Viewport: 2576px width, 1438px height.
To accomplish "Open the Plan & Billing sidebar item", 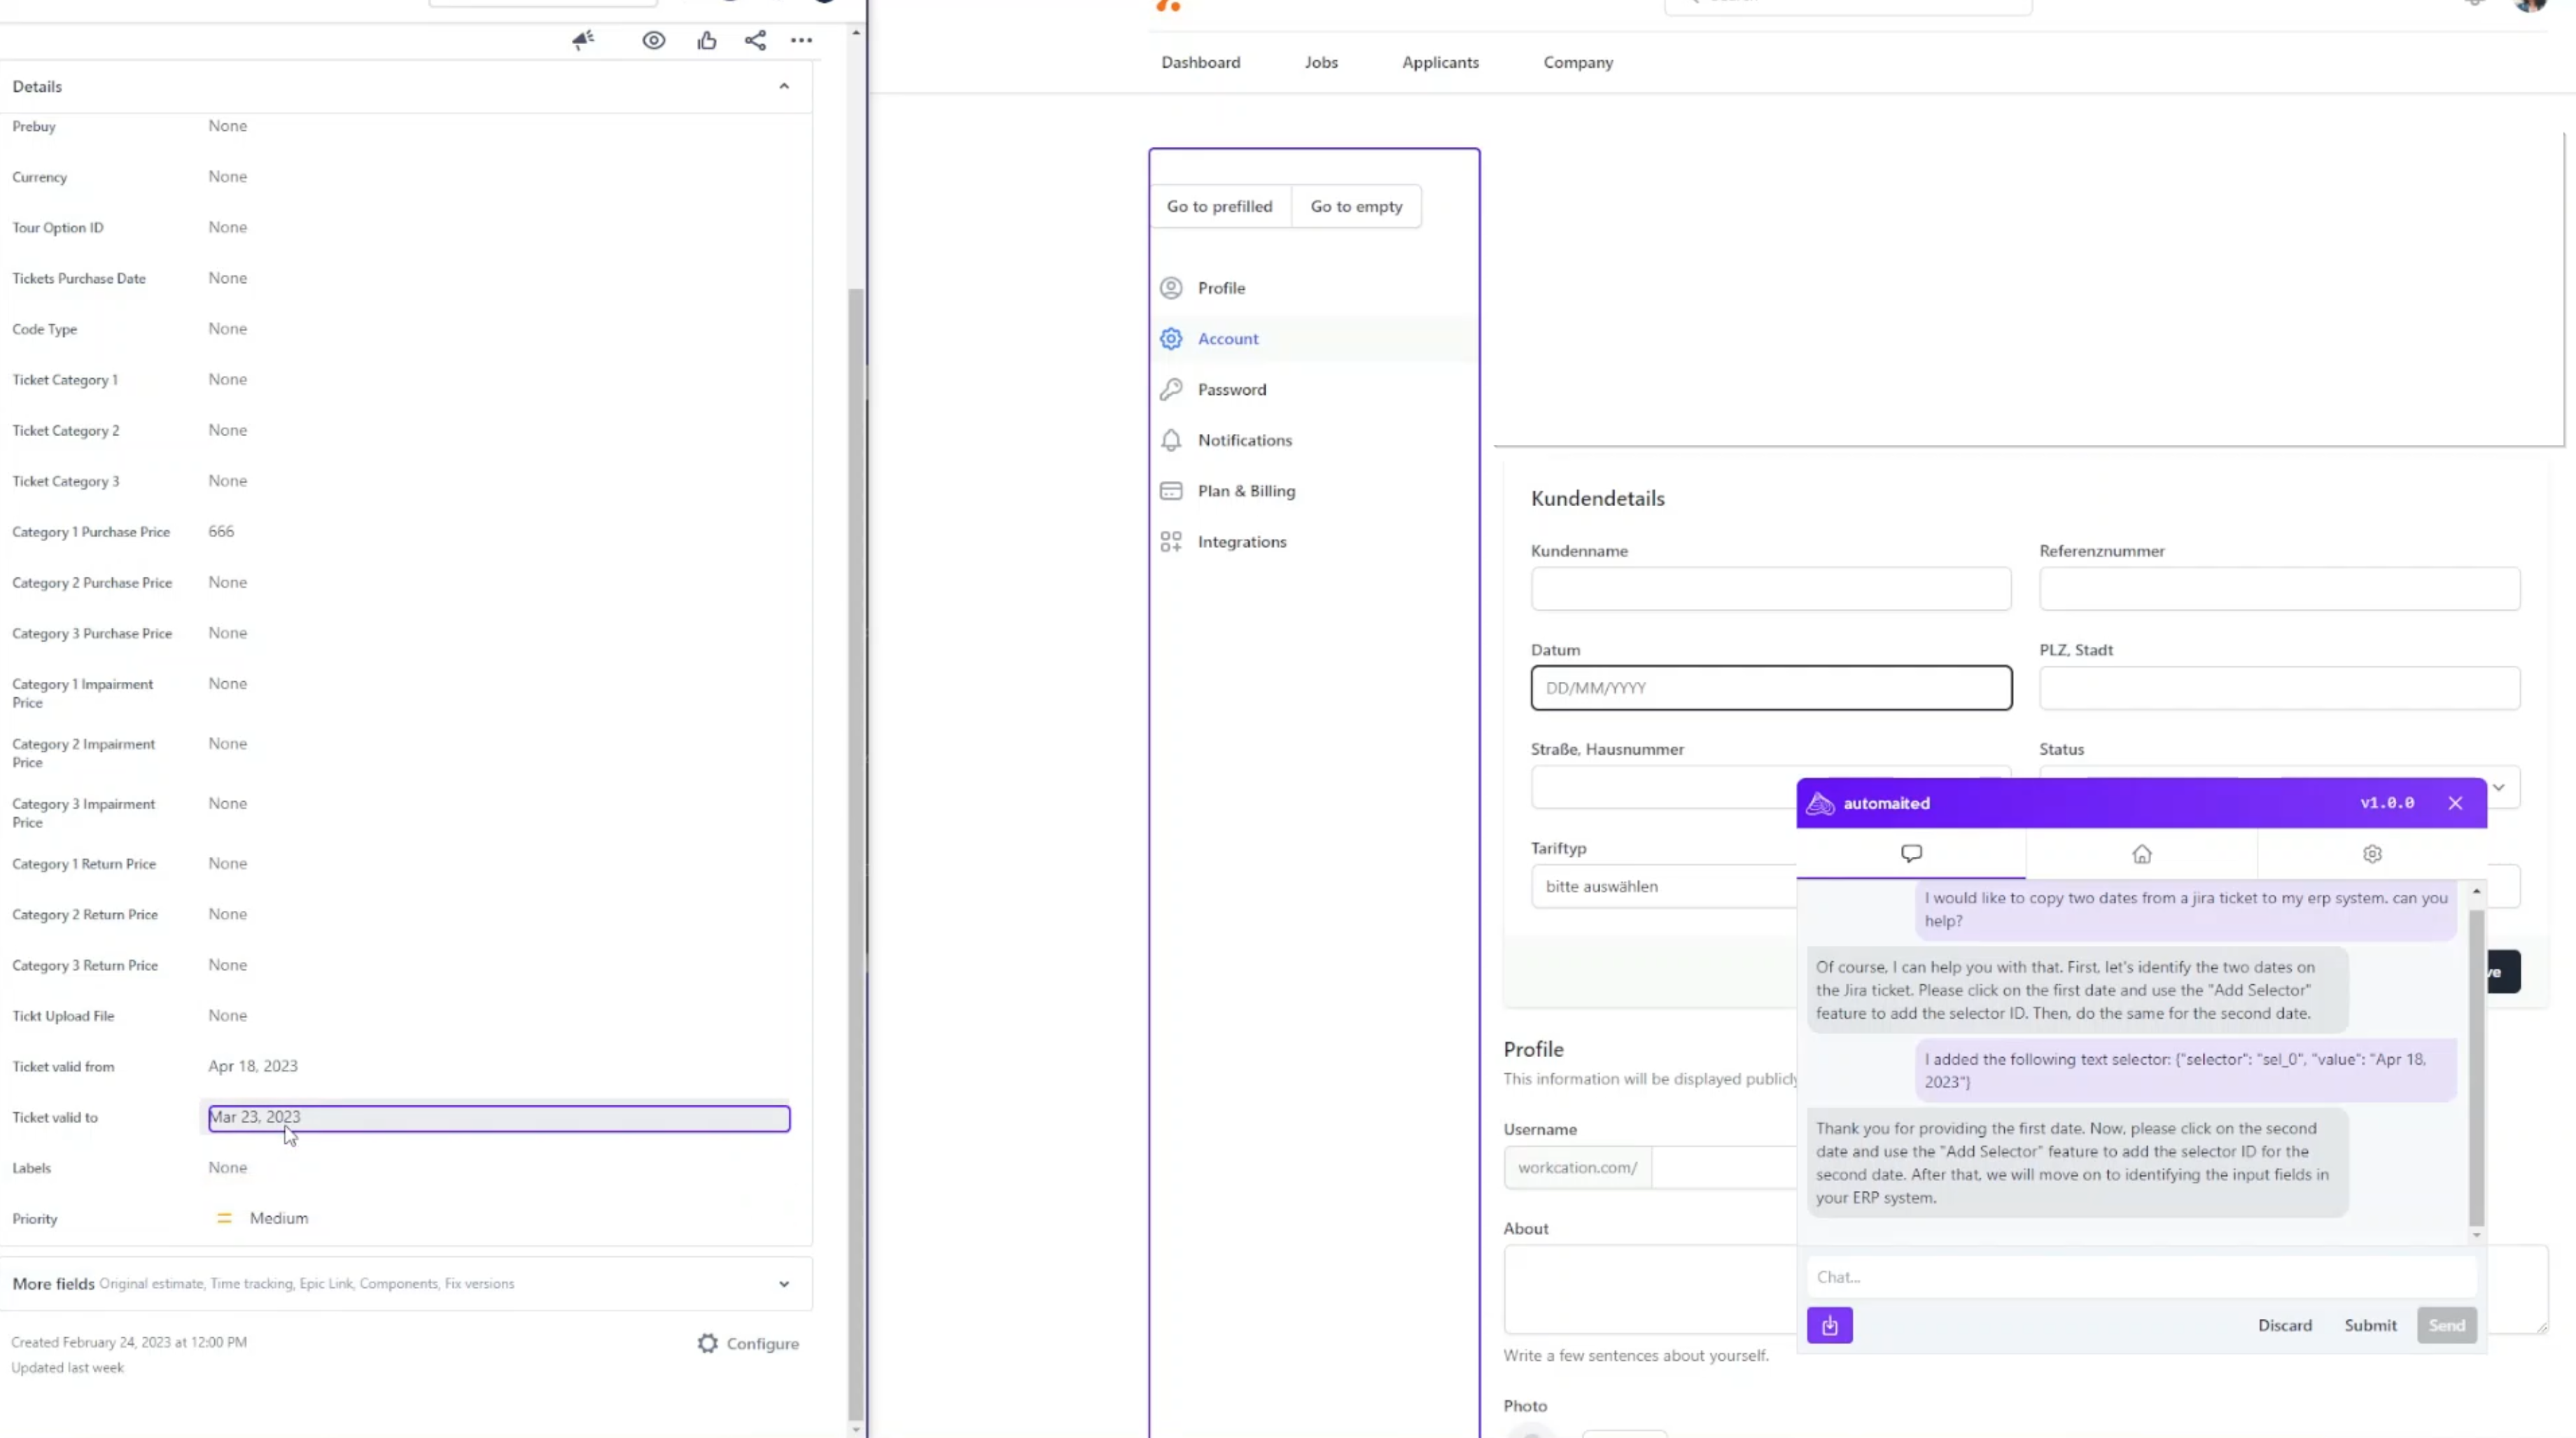I will [1314, 491].
